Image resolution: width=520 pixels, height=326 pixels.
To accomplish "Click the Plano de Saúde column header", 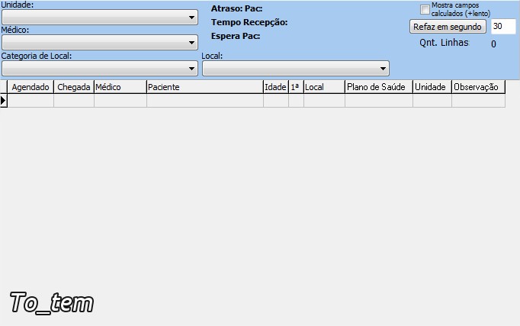I will pyautogui.click(x=378, y=87).
